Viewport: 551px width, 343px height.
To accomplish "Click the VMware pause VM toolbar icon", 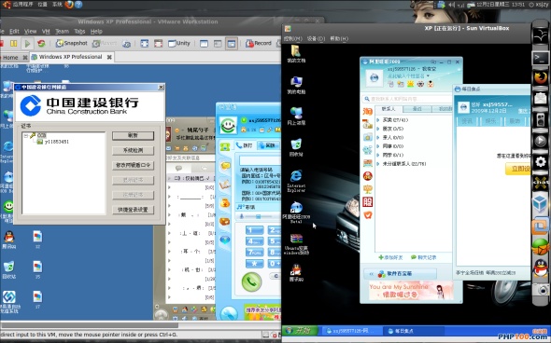I will [13, 44].
